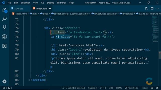Click "Lorem ipsum dolor sit amet" text
The height and width of the screenshot is (90, 161).
point(79,58)
